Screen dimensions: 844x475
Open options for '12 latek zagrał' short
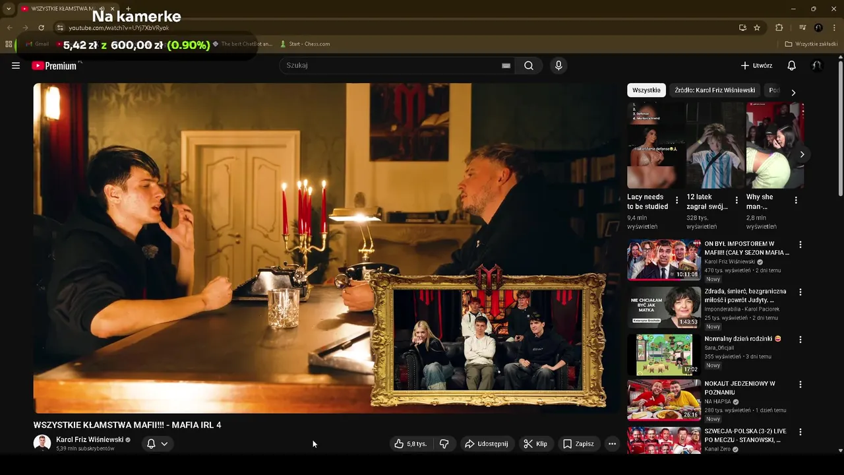pyautogui.click(x=737, y=201)
